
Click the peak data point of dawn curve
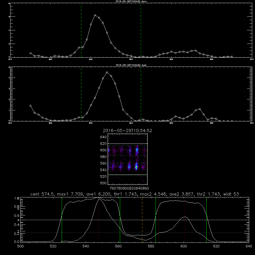coord(95,15)
